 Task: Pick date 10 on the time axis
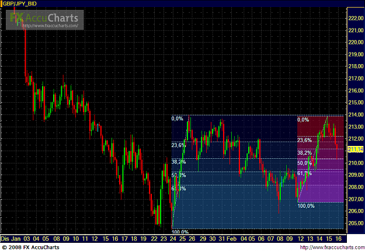(76, 239)
